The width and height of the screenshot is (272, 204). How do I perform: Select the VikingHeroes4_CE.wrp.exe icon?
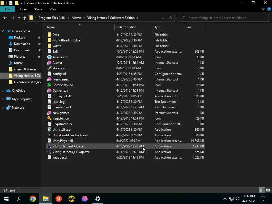[x=49, y=152]
